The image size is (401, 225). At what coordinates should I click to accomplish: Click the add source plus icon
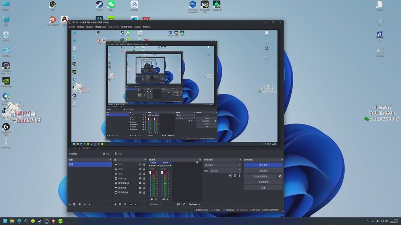pos(115,204)
